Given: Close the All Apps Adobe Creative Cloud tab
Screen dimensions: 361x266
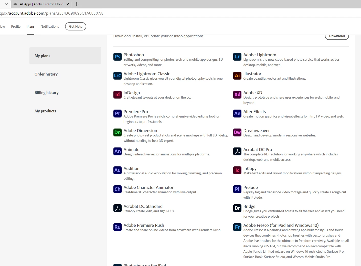Looking at the screenshot, I should 68,4.
